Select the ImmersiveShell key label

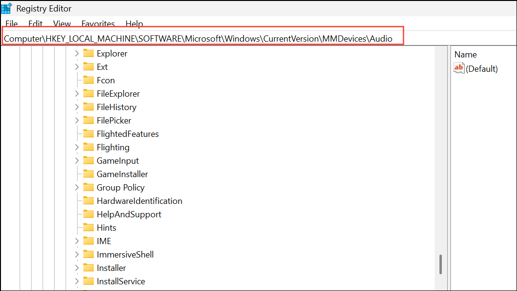pyautogui.click(x=125, y=255)
